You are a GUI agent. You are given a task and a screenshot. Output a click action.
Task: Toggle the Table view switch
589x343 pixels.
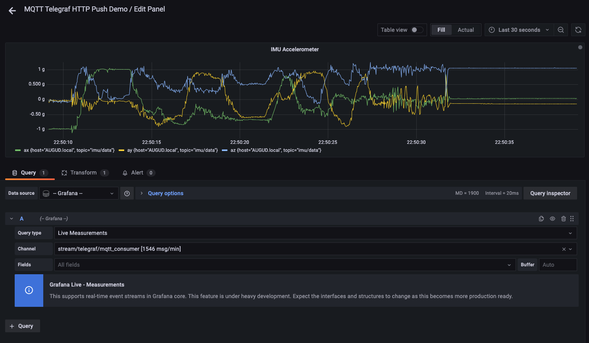(x=417, y=30)
